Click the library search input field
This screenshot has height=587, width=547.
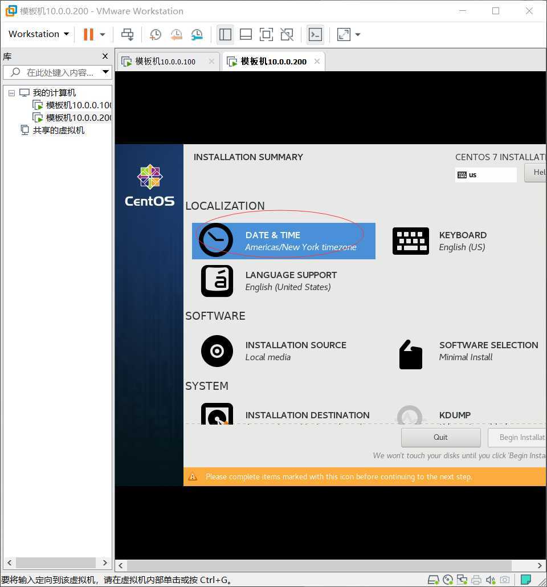point(58,72)
